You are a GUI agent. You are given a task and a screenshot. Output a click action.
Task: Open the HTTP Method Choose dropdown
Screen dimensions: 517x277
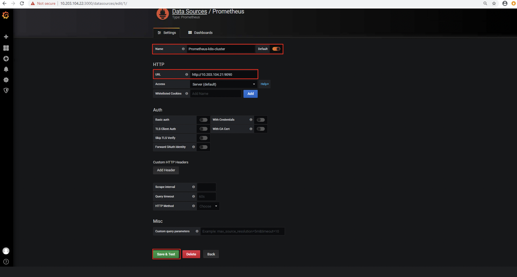pos(208,206)
